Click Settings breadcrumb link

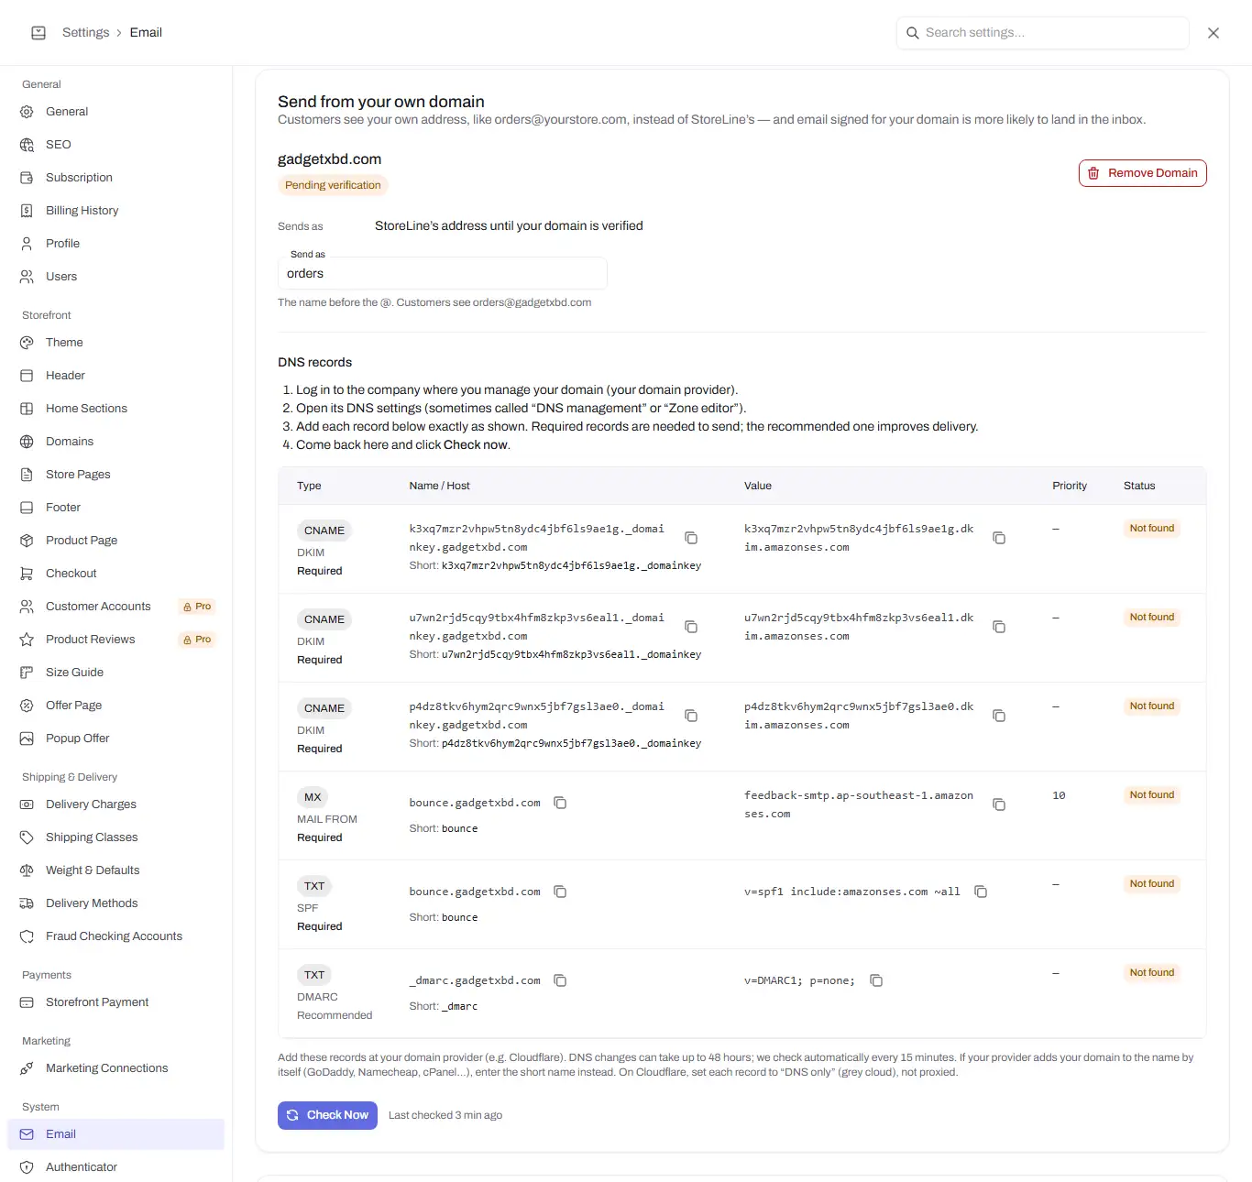click(85, 33)
